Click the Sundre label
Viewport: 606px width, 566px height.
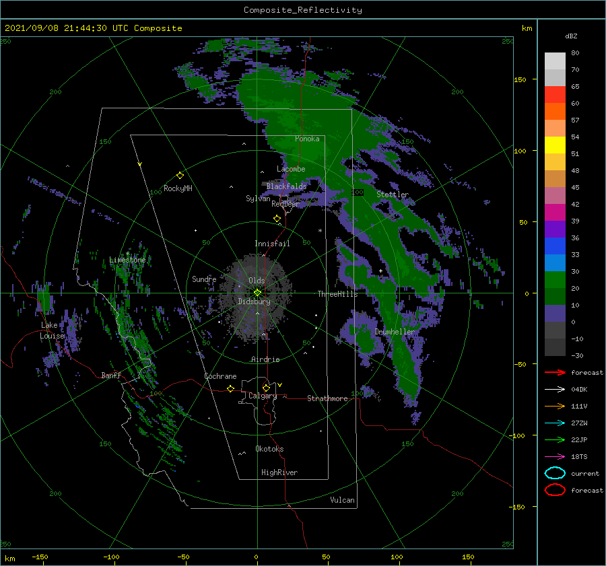204,279
